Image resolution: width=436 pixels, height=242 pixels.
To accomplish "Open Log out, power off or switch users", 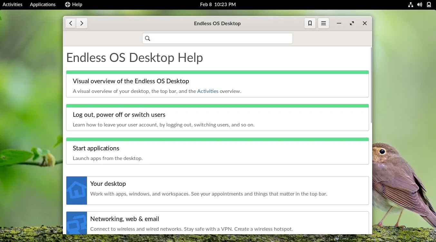I will point(119,115).
